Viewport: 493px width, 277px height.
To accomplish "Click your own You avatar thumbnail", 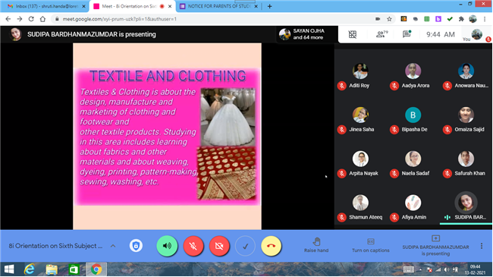I will coord(476,34).
